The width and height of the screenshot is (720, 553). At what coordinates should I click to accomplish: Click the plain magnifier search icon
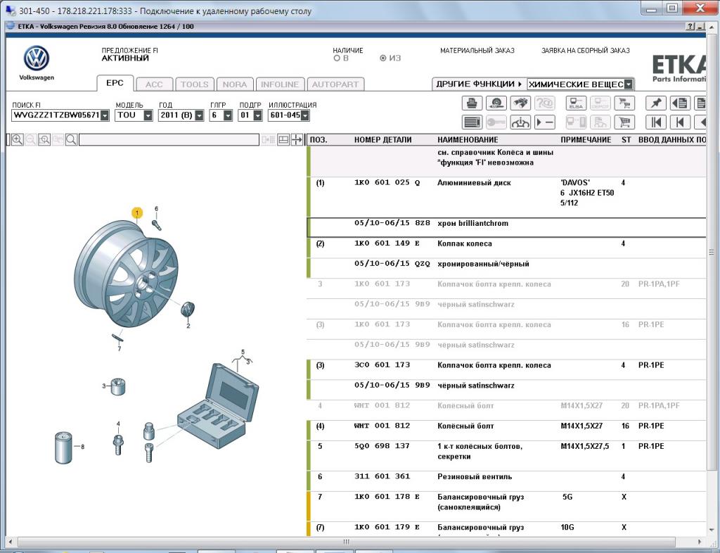tap(71, 139)
